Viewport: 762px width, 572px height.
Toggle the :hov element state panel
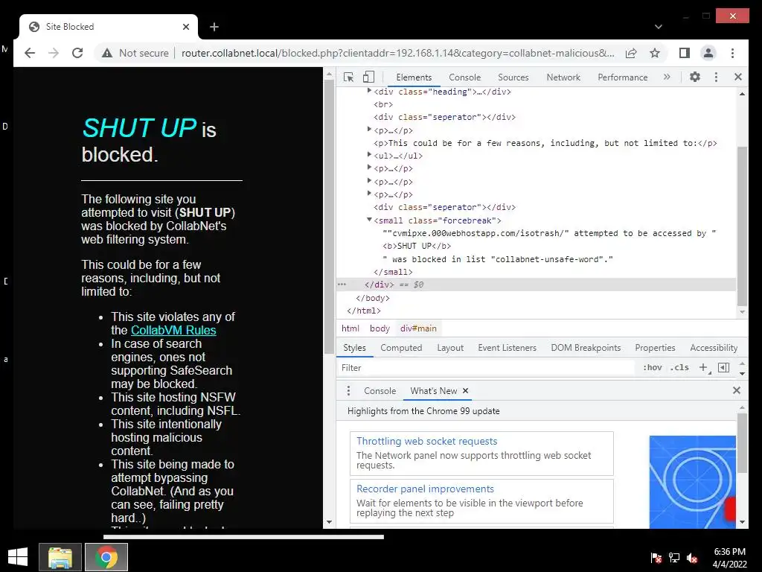point(652,368)
